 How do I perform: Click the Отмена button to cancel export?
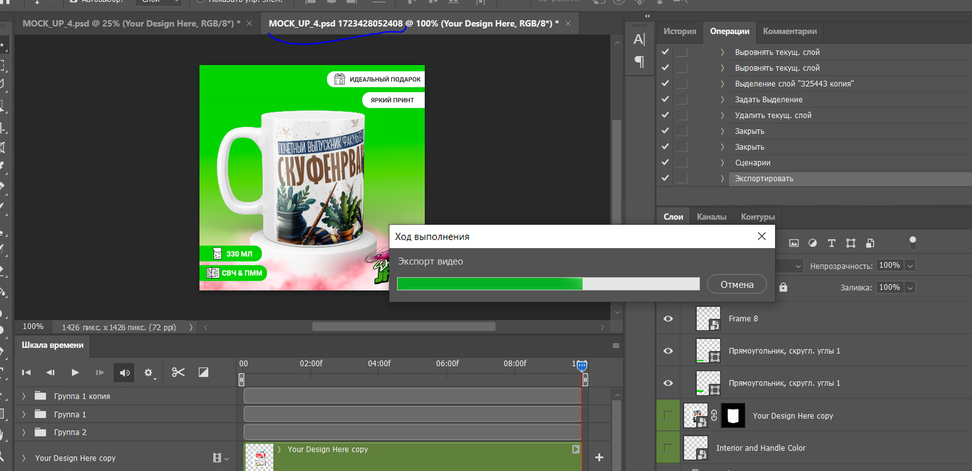coord(737,284)
